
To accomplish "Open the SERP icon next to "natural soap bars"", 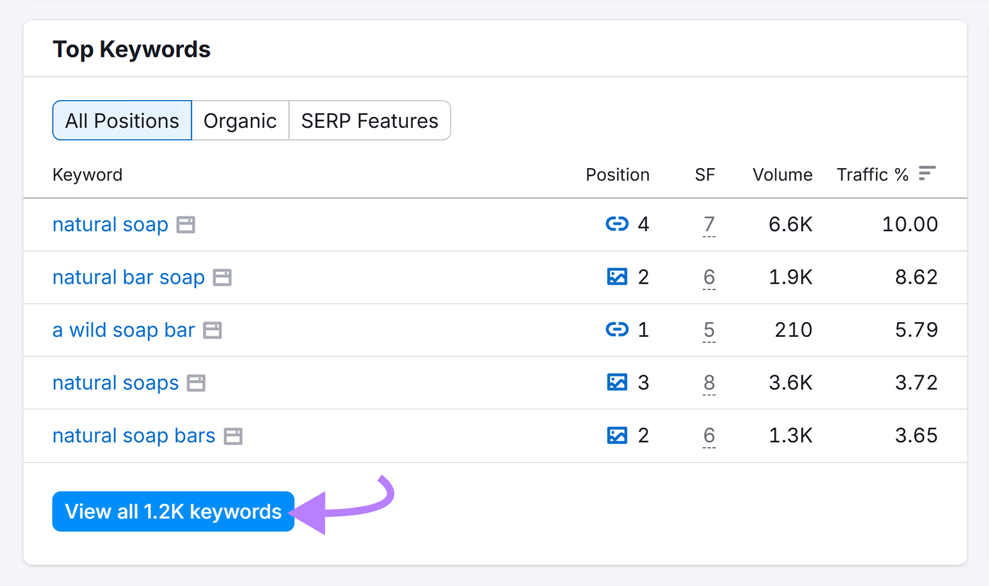I will tap(233, 436).
